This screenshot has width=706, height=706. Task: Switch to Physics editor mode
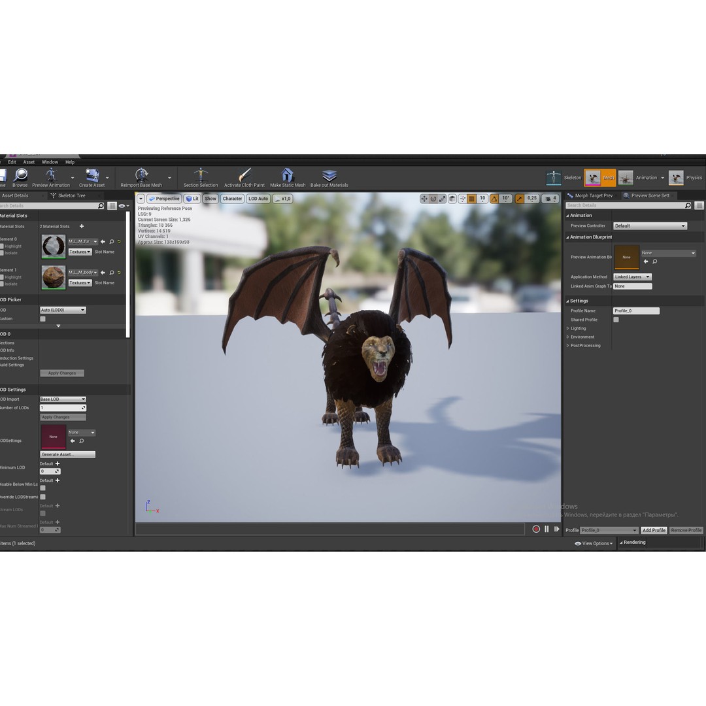coord(685,178)
